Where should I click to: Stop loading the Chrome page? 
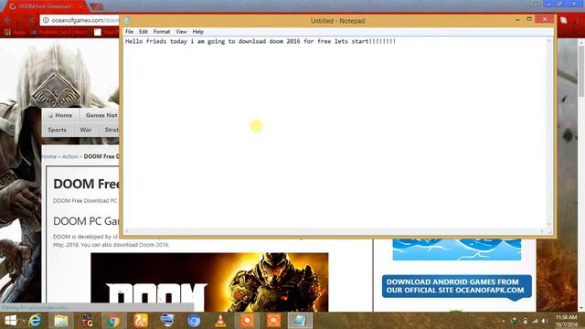tap(32, 20)
